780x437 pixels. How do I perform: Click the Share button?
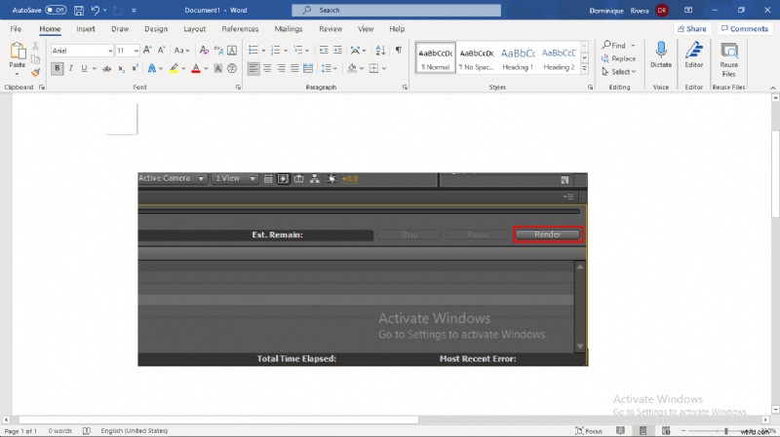click(690, 29)
